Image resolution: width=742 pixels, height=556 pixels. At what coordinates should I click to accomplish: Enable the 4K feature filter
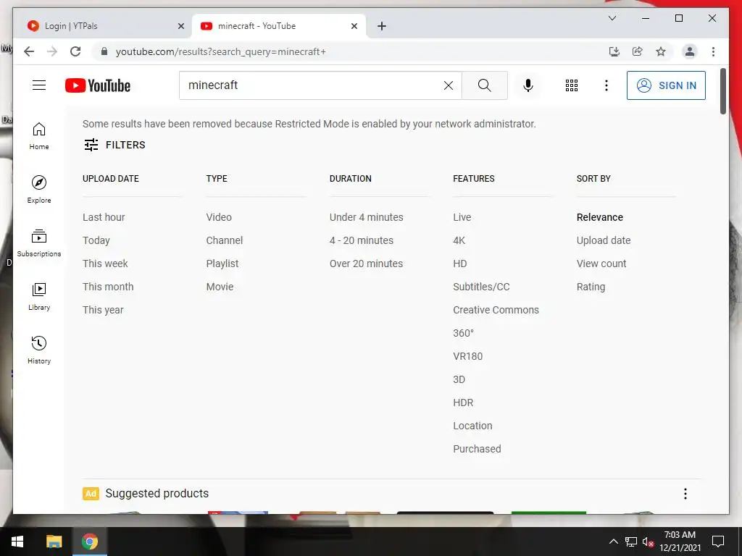459,240
